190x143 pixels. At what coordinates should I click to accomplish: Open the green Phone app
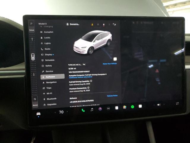pyautogui.click(x=83, y=110)
